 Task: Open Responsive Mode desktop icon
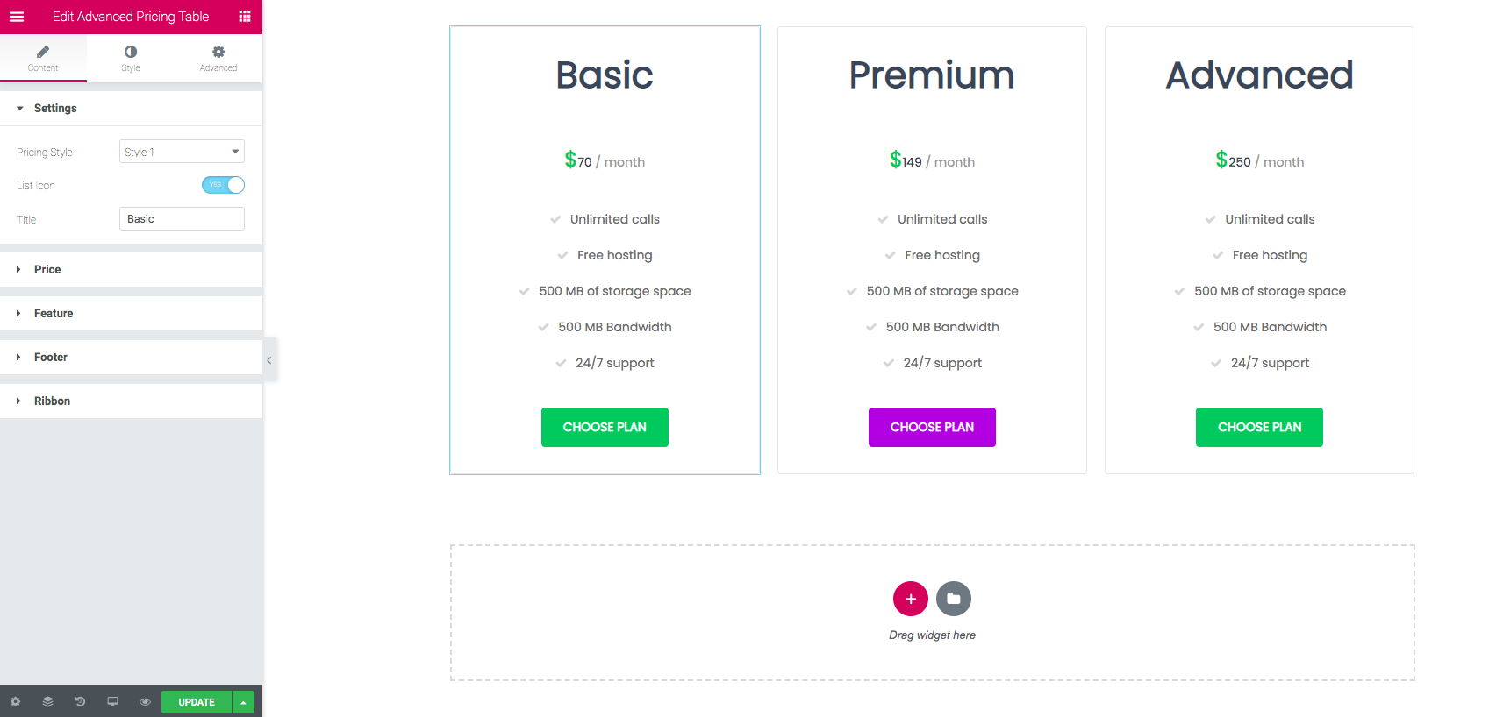(112, 702)
